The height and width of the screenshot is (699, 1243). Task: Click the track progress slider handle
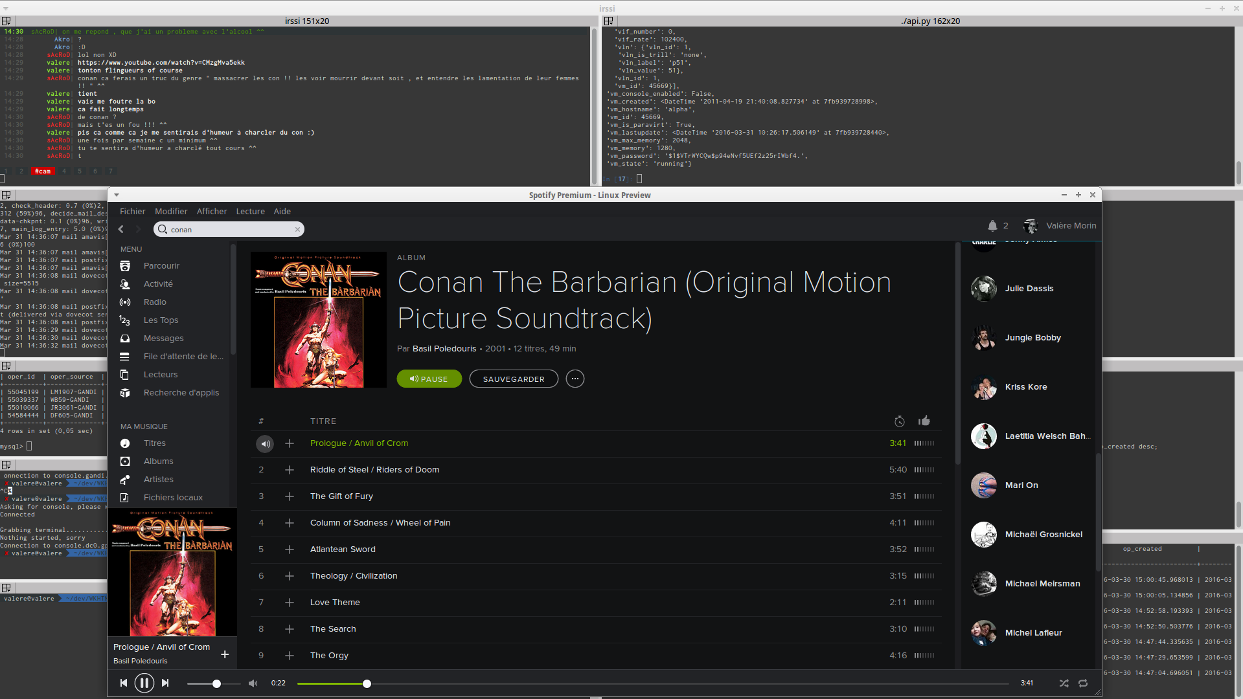point(367,683)
